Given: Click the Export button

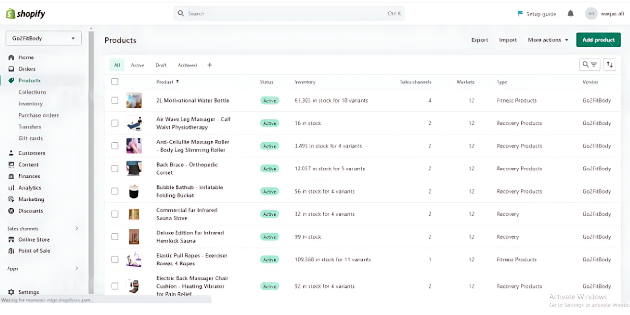Looking at the screenshot, I should 479,40.
